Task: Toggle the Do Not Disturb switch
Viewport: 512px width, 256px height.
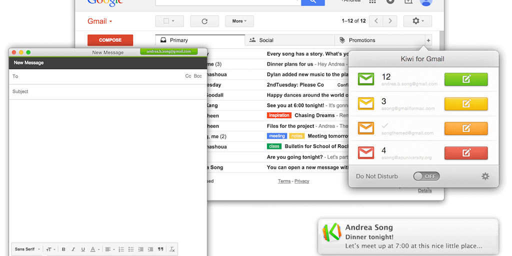Action: coord(426,176)
